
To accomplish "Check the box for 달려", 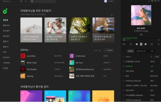I will pyautogui.click(x=123, y=76).
